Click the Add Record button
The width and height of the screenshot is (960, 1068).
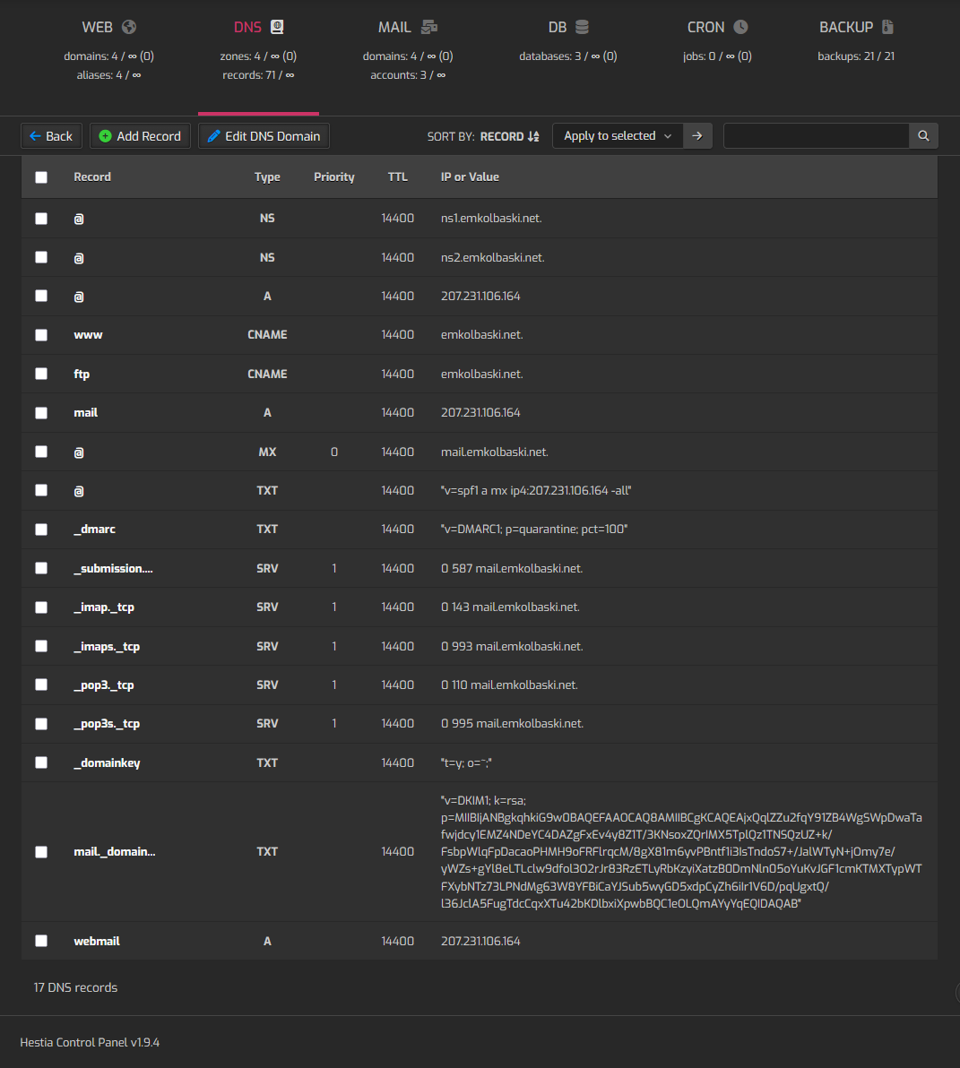pos(140,136)
